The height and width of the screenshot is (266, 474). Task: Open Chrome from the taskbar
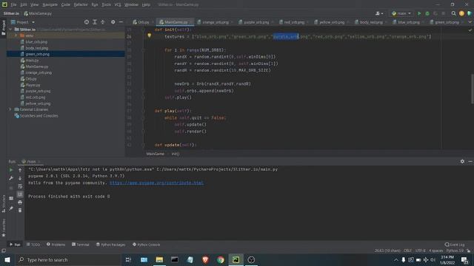coord(221,259)
